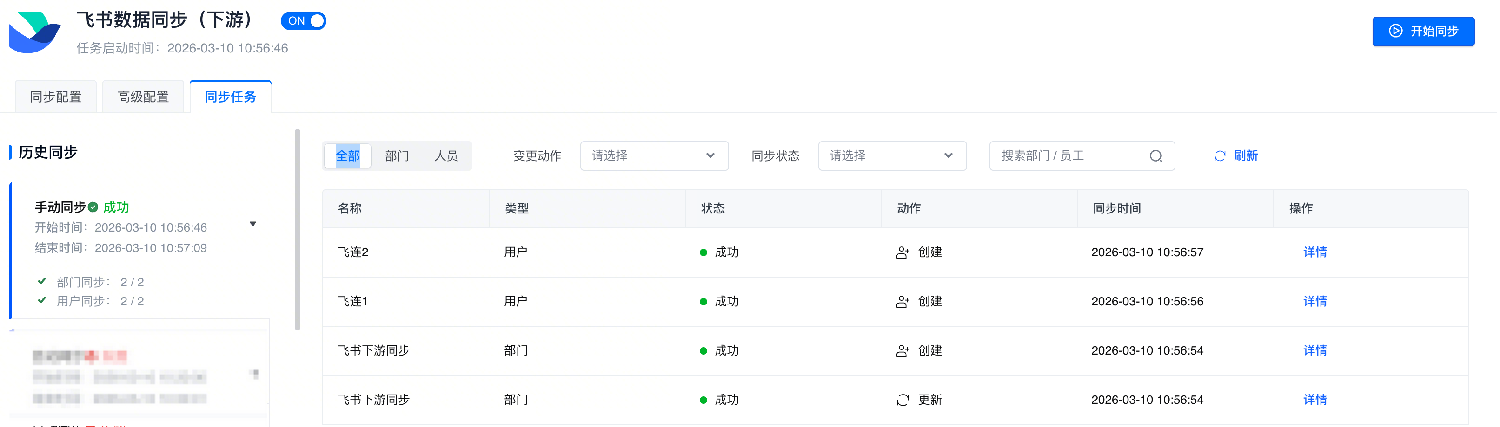Open the 变更动作 dropdown

tap(653, 156)
